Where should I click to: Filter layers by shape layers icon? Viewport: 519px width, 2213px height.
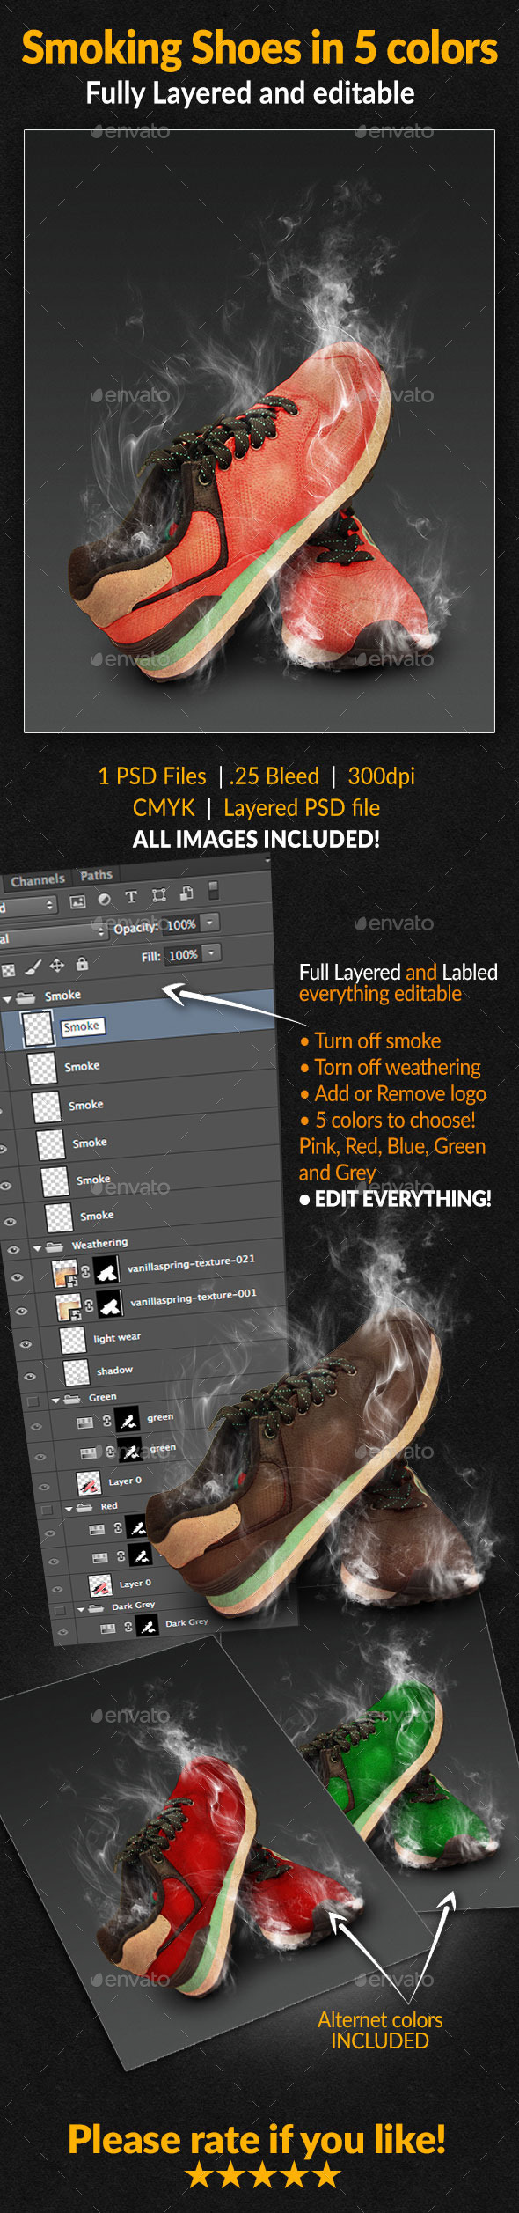(159, 894)
